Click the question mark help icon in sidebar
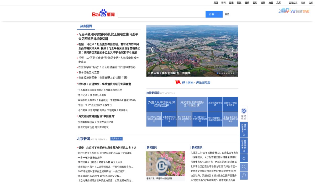Viewport: 315px width, 183px height. click(244, 175)
